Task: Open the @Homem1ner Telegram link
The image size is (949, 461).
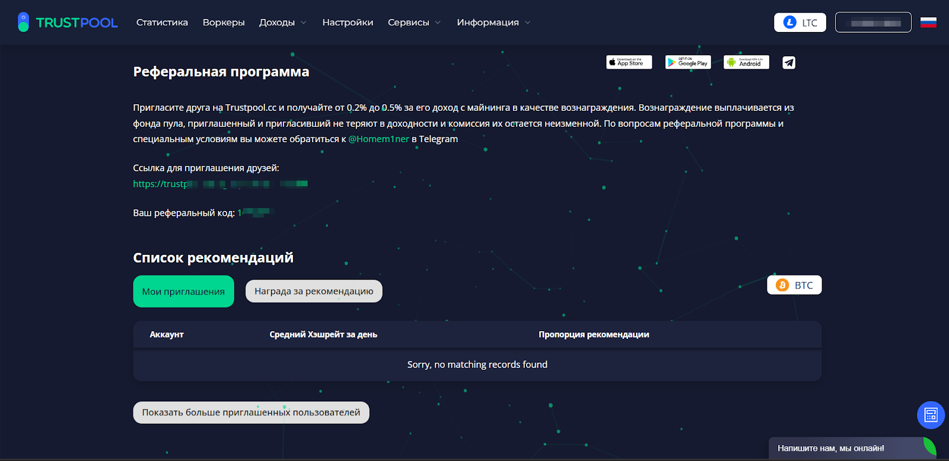Action: tap(378, 139)
